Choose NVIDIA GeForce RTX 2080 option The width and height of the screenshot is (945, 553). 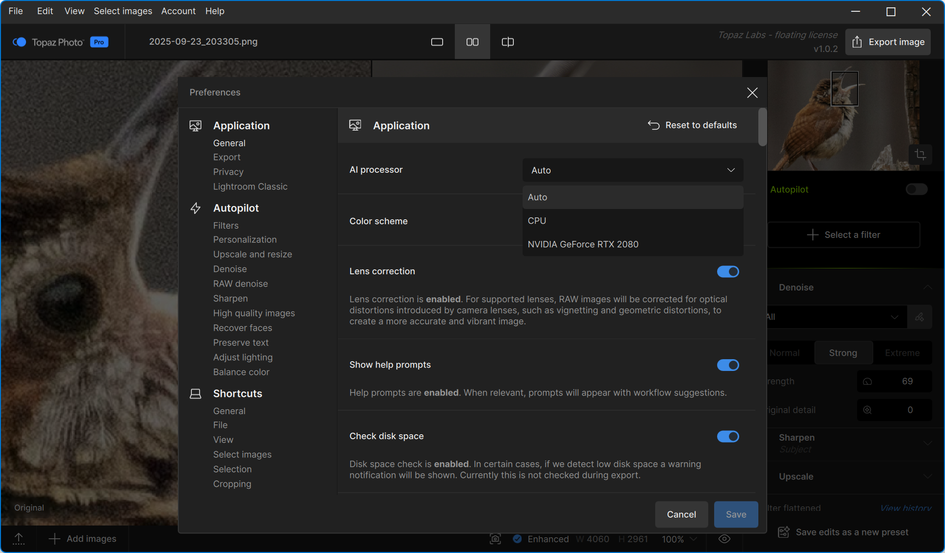tap(583, 244)
